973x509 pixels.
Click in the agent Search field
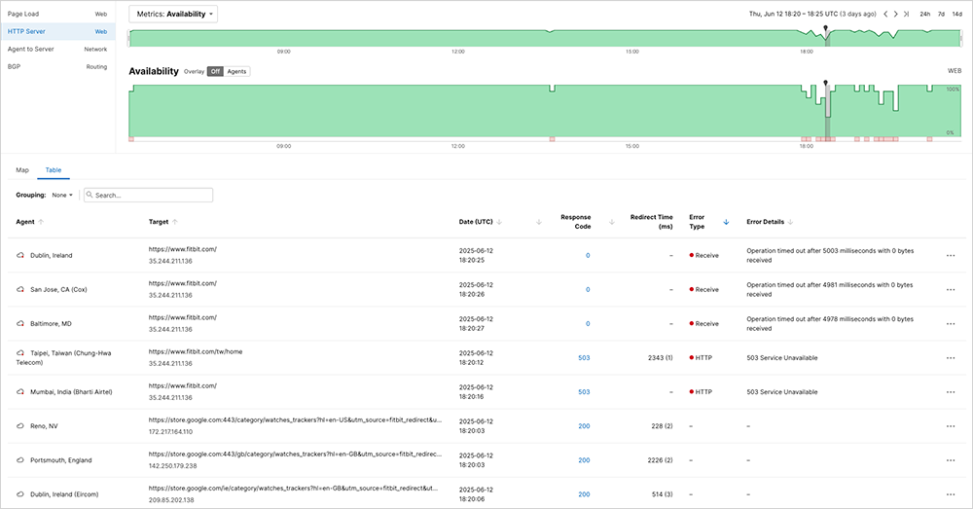pyautogui.click(x=151, y=195)
